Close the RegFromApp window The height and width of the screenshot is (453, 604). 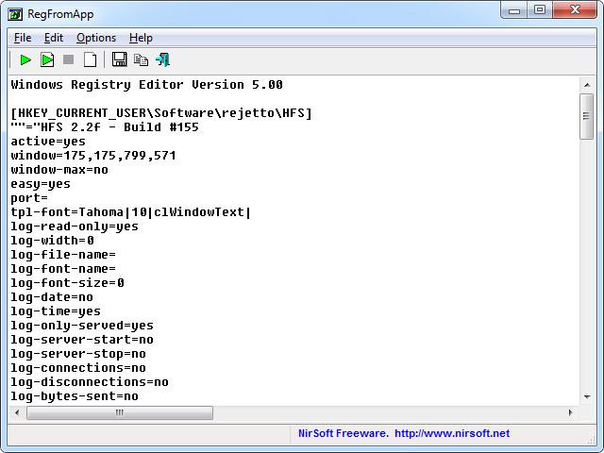(575, 10)
